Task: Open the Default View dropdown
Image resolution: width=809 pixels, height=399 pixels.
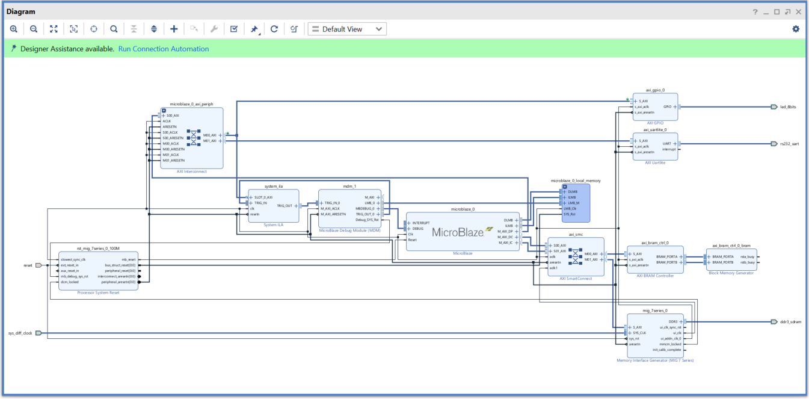Action: tap(347, 29)
